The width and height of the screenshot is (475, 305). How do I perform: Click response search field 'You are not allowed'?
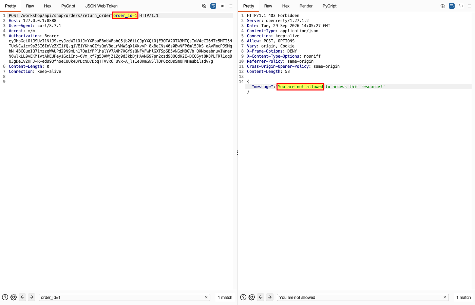point(363,297)
